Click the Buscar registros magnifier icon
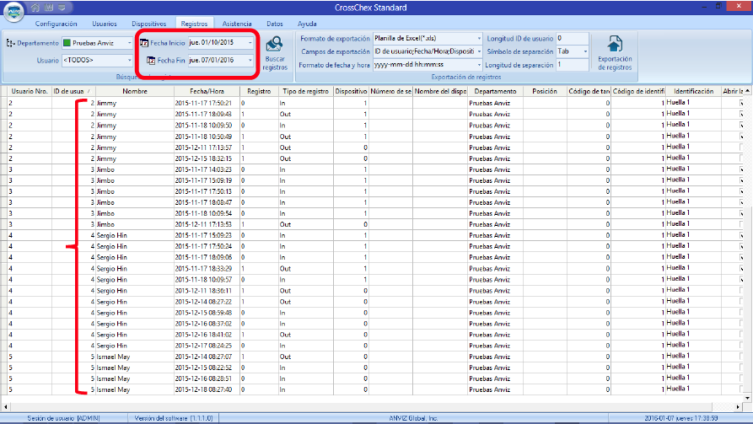The height and width of the screenshot is (424, 753). 275,44
